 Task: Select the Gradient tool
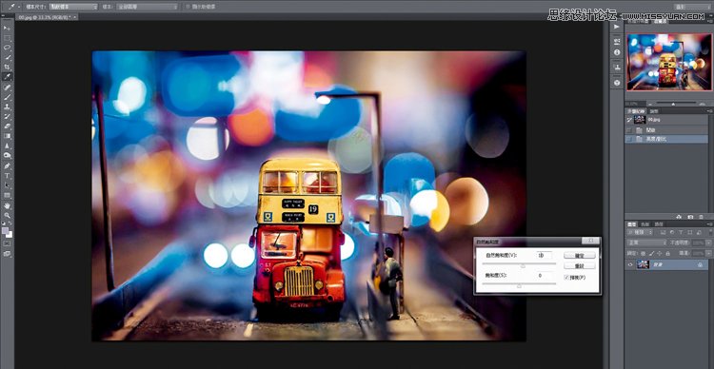tap(8, 136)
